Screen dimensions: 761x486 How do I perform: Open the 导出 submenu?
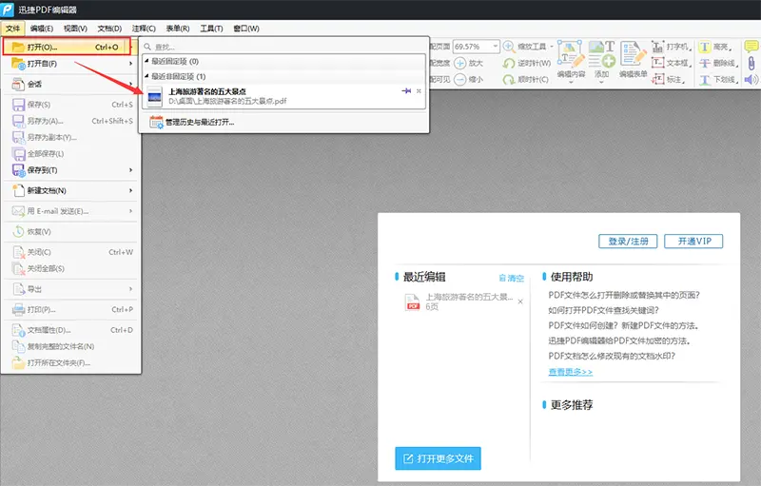[x=70, y=289]
